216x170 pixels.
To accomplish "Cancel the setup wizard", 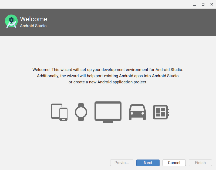I will point(174,163).
